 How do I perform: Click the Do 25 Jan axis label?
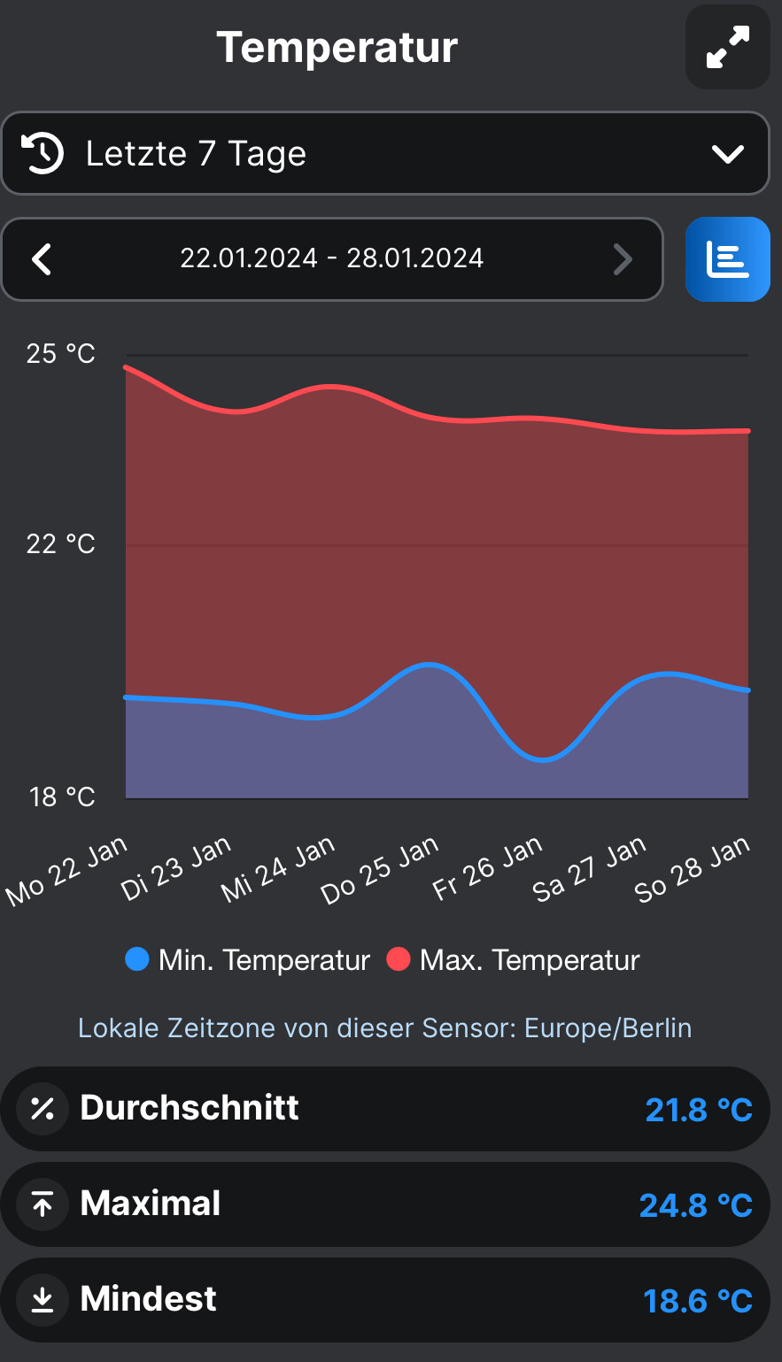click(381, 871)
